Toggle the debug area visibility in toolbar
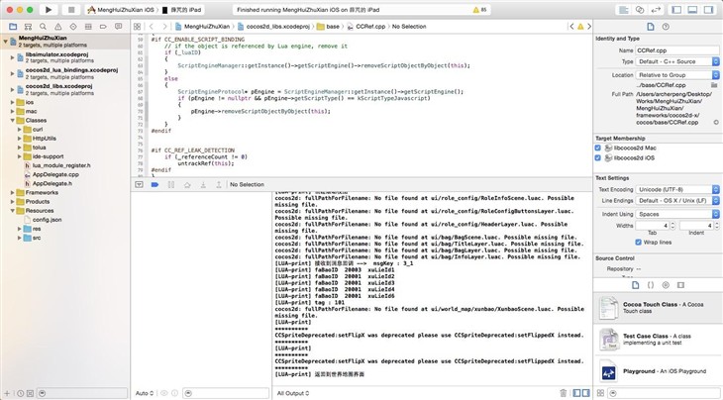723x400 pixels. pyautogui.click(x=692, y=10)
